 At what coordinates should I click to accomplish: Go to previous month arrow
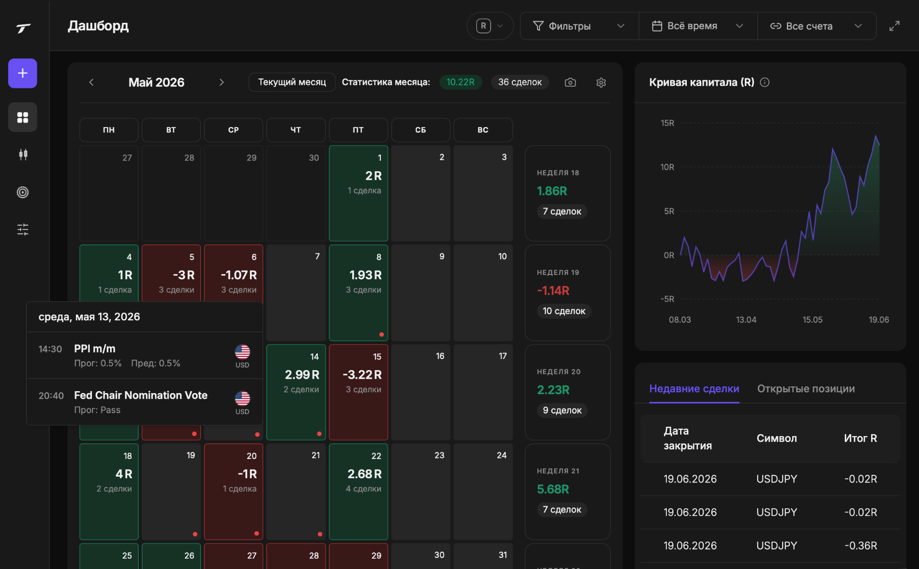[91, 82]
